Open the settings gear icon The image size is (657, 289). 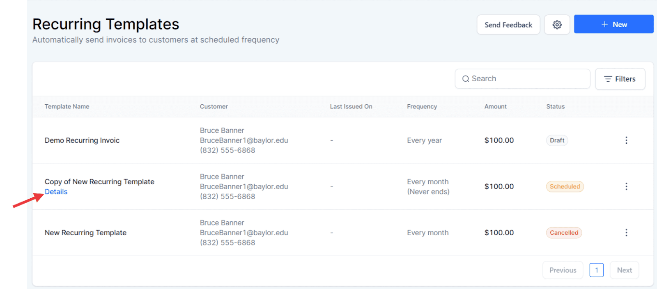pyautogui.click(x=557, y=24)
